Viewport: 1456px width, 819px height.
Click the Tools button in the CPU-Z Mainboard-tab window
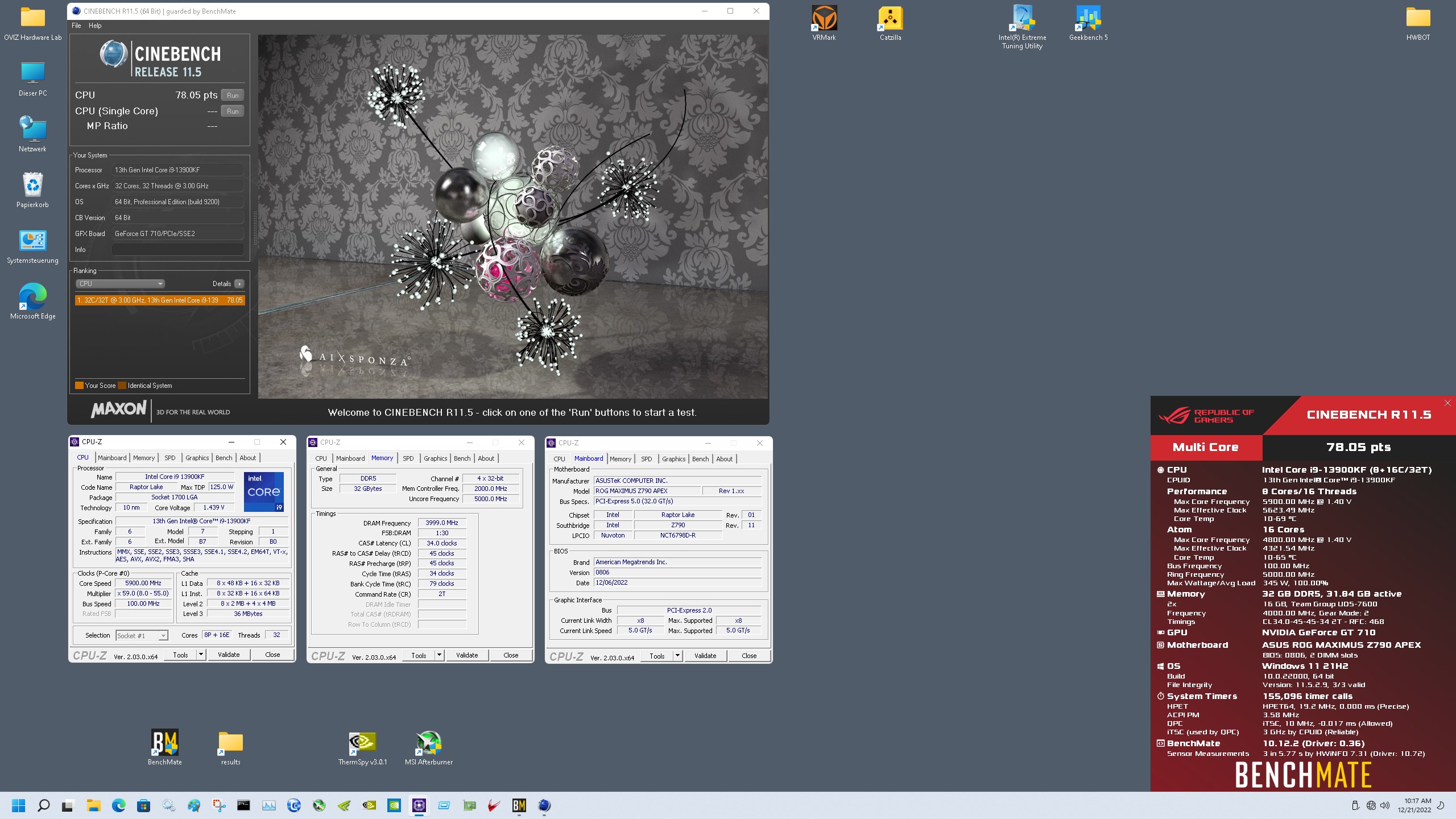click(x=657, y=656)
